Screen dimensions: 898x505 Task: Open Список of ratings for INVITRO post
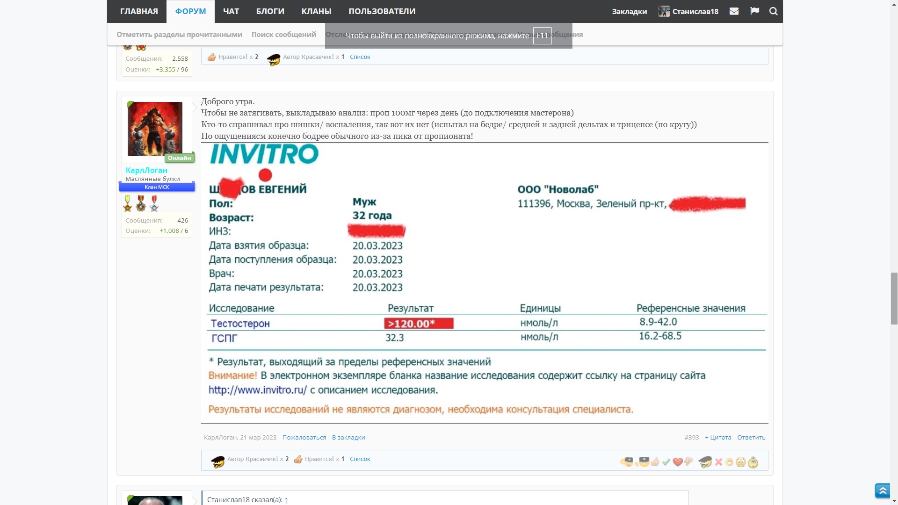pos(360,459)
